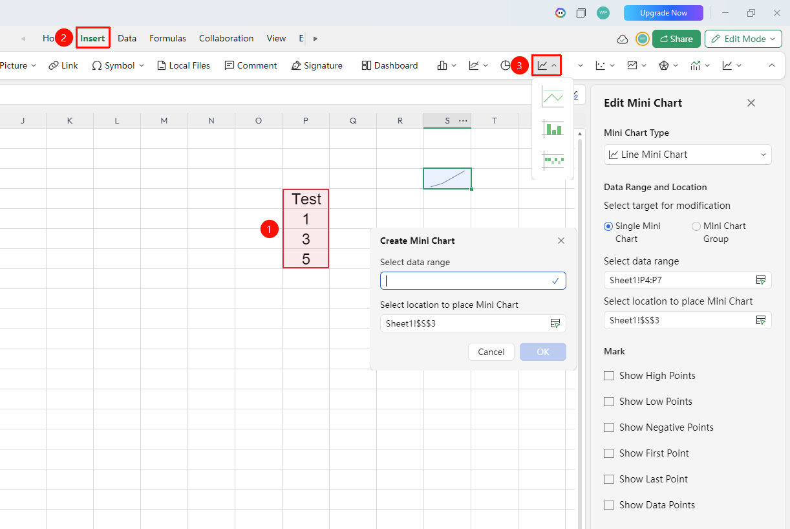The width and height of the screenshot is (790, 529).
Task: Expand the Edit Mode dropdown
Action: (743, 39)
